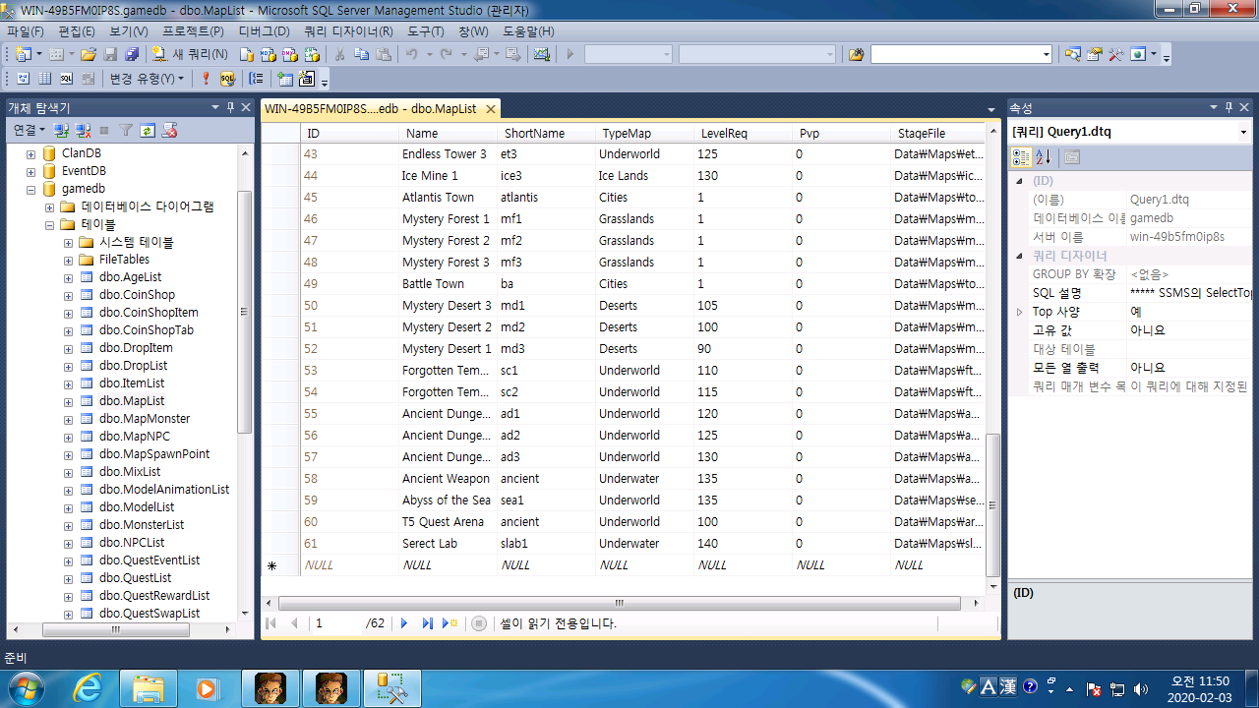Click the Add New Derived Table icon
Viewport: 1259px width, 708px height.
point(307,79)
